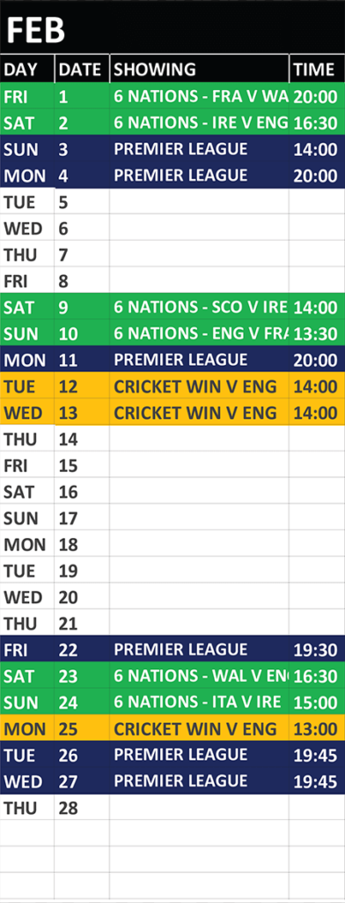Select 6 Nations SCO v IRE entry

[199, 308]
